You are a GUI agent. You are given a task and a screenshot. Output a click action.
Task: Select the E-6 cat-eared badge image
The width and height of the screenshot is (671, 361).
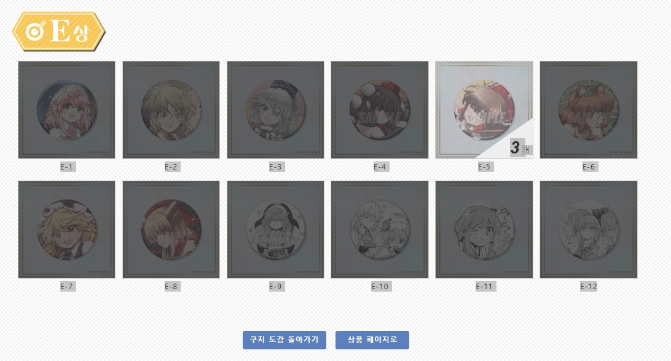pos(589,110)
